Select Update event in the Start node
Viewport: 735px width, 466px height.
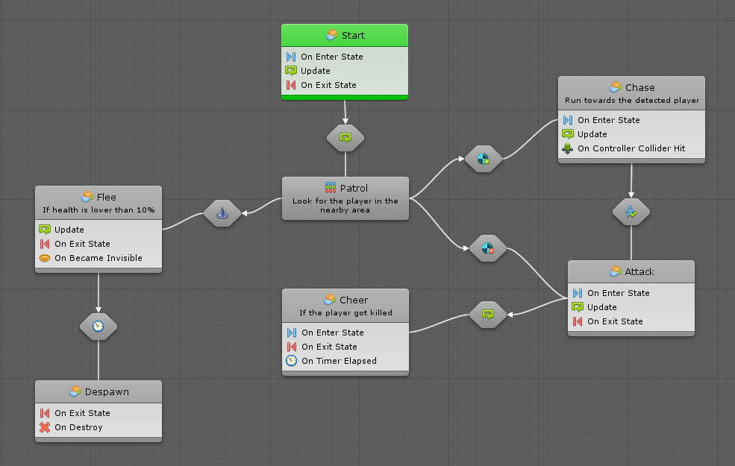click(x=315, y=71)
